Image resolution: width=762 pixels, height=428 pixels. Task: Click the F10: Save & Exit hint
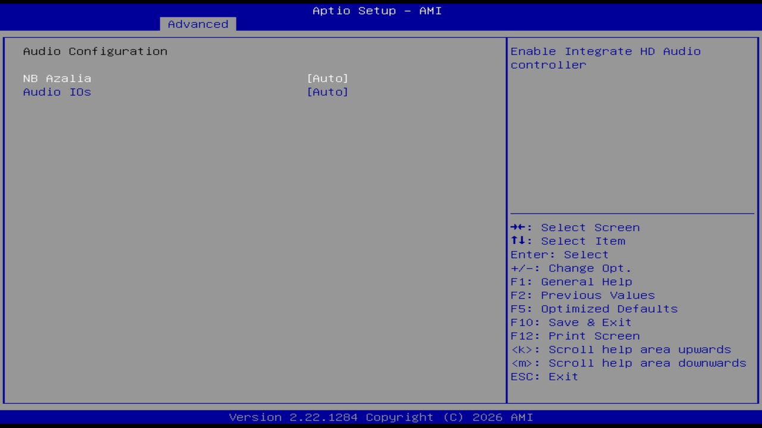(x=571, y=323)
